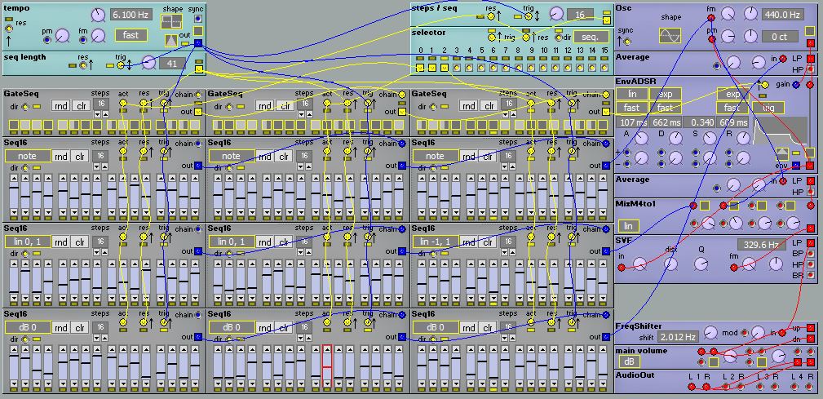This screenshot has height=399, width=823.
Task: Click the Osc '440.0 Hz' frequency field
Action: coord(782,15)
